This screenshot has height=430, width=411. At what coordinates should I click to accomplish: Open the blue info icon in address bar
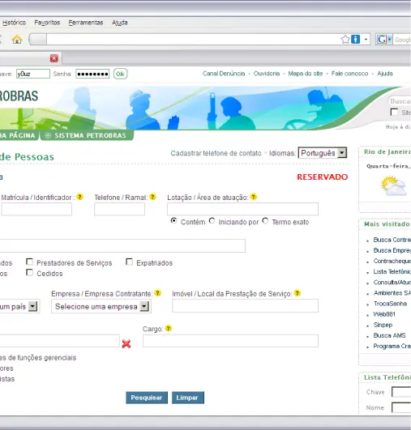pyautogui.click(x=355, y=40)
